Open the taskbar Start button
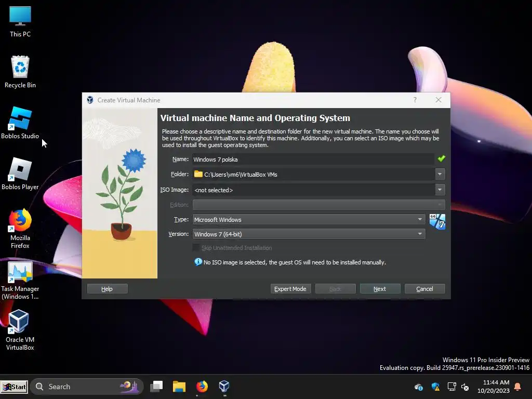Screen dimensions: 532x399 pyautogui.click(x=14, y=387)
